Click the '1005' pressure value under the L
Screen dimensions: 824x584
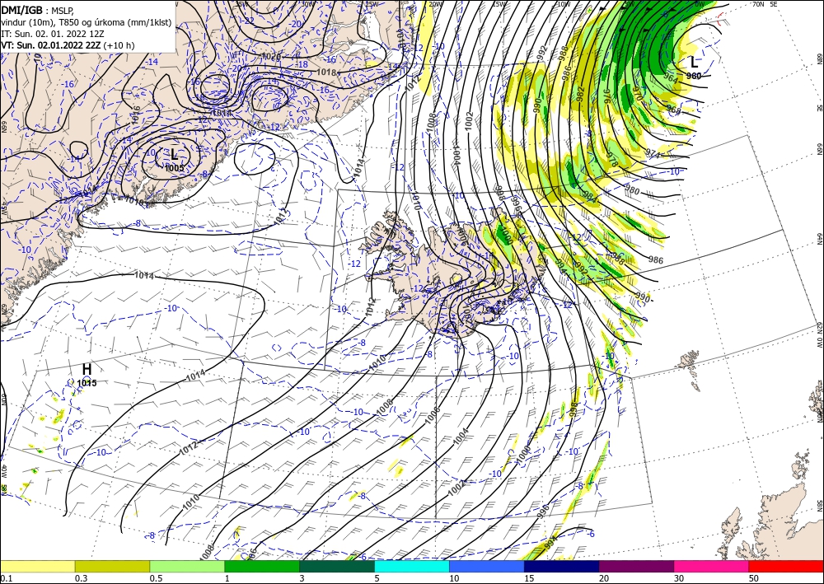point(174,168)
